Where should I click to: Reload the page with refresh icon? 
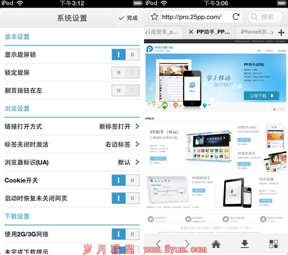[x=236, y=17]
